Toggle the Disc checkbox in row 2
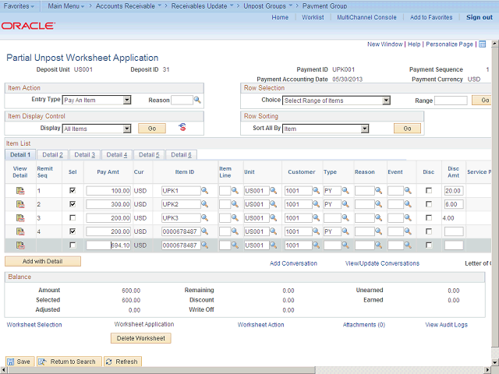 click(428, 204)
